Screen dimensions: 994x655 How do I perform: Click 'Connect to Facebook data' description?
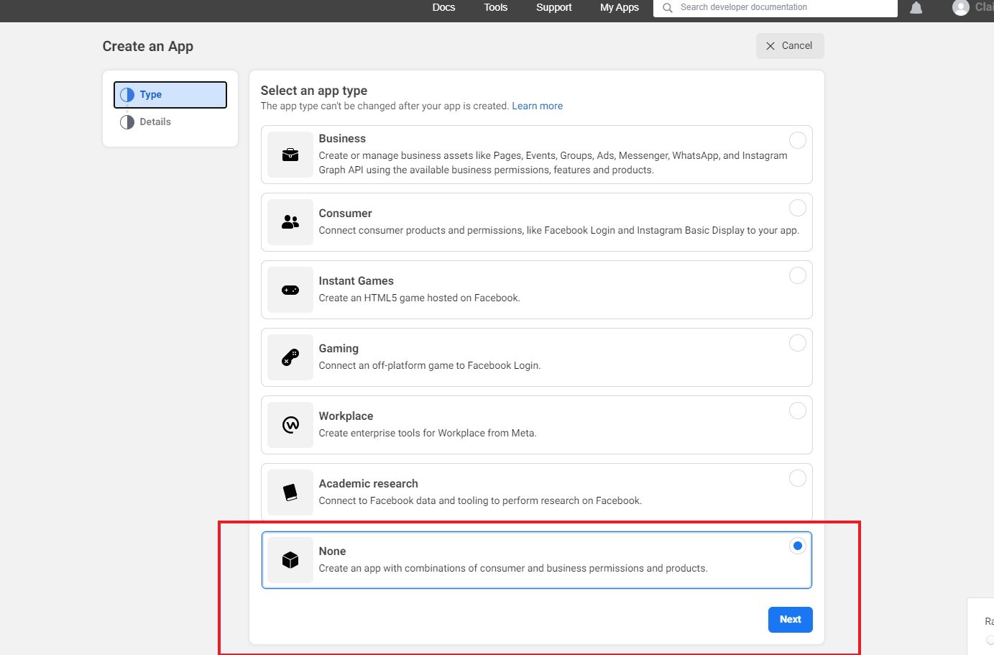(x=480, y=501)
